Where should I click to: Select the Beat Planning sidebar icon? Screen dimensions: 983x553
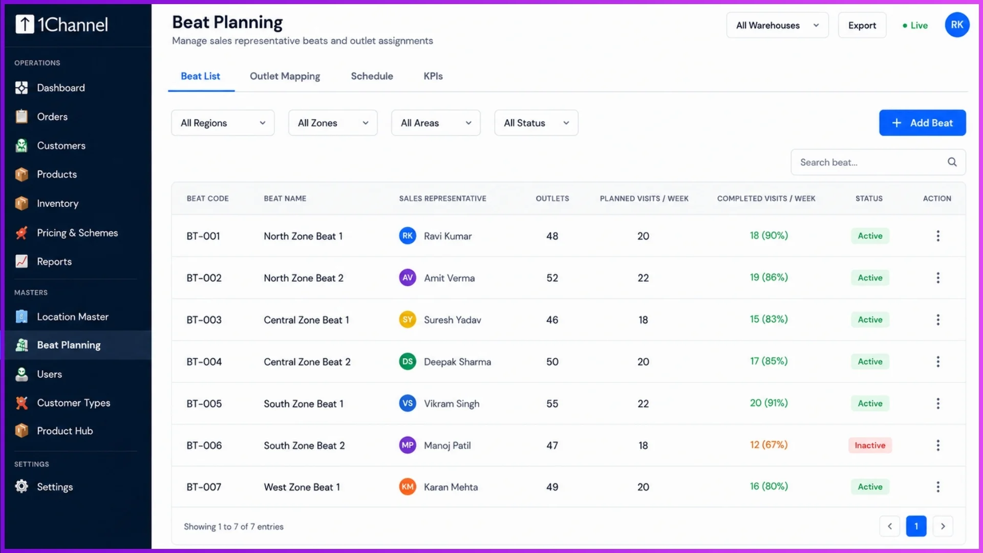click(22, 345)
